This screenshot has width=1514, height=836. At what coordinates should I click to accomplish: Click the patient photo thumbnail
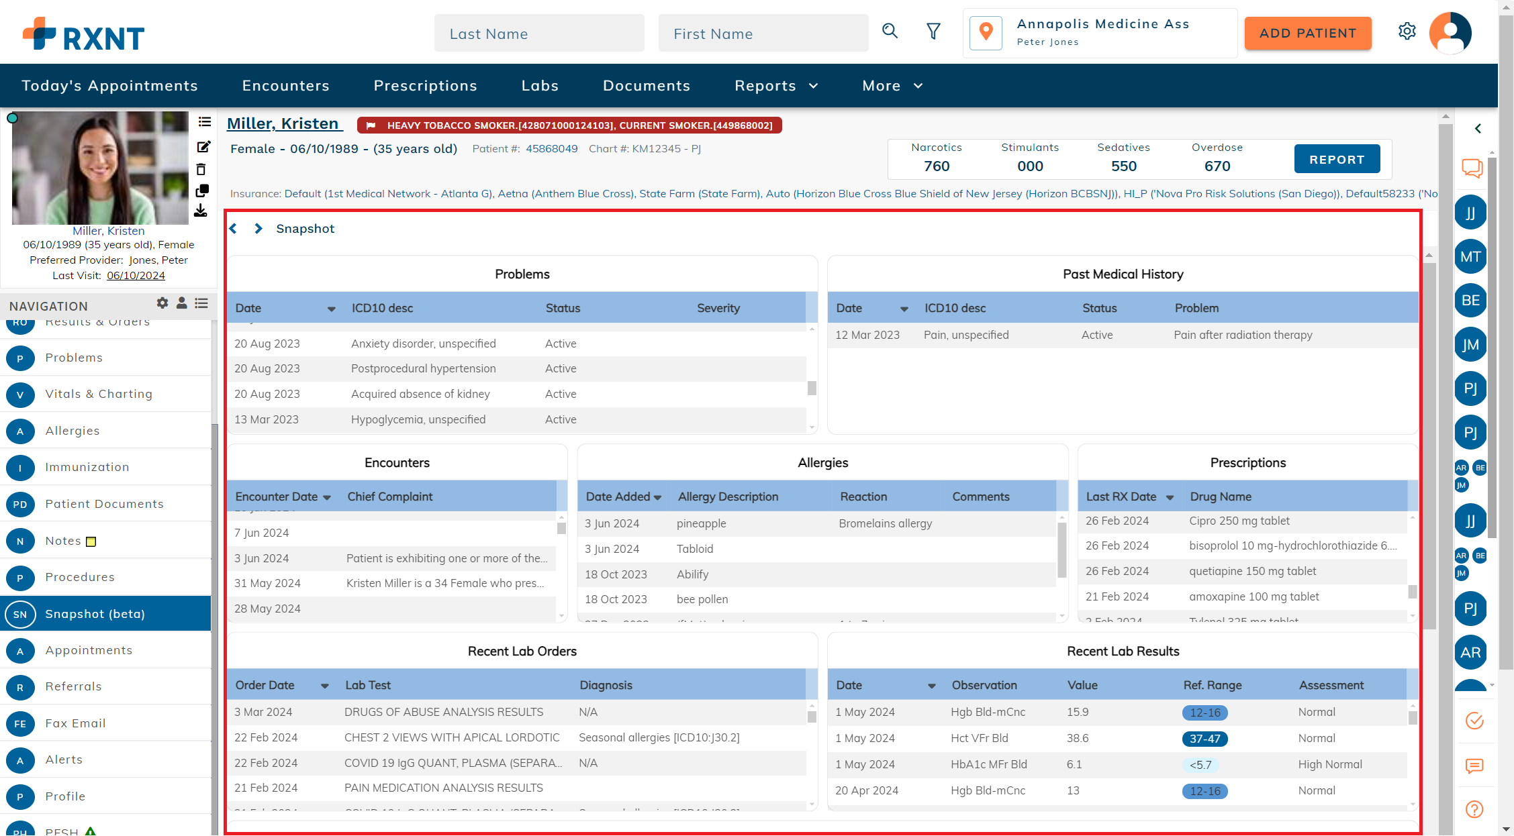[x=101, y=168]
